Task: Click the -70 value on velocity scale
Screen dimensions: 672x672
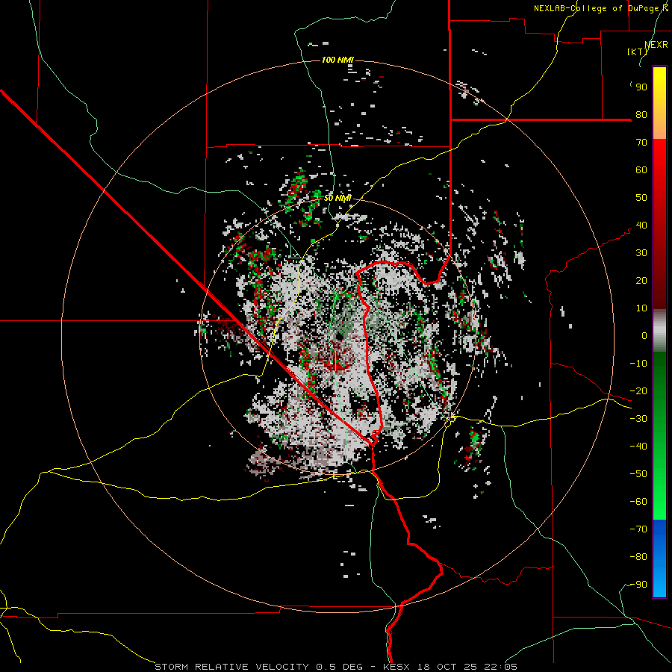Action: click(638, 529)
